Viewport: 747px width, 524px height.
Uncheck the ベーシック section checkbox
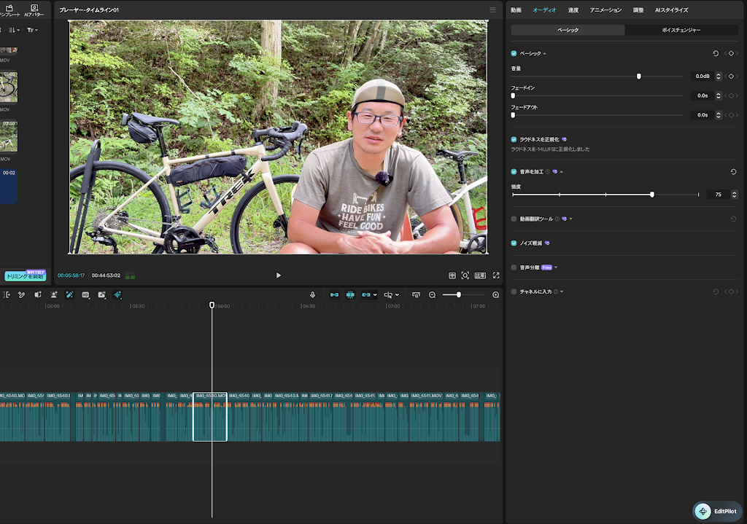514,53
